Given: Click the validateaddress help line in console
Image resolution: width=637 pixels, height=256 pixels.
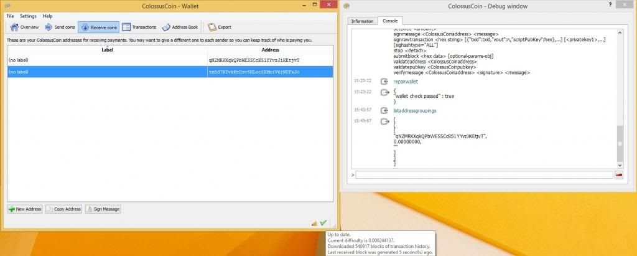Looking at the screenshot, I should pyautogui.click(x=435, y=62).
